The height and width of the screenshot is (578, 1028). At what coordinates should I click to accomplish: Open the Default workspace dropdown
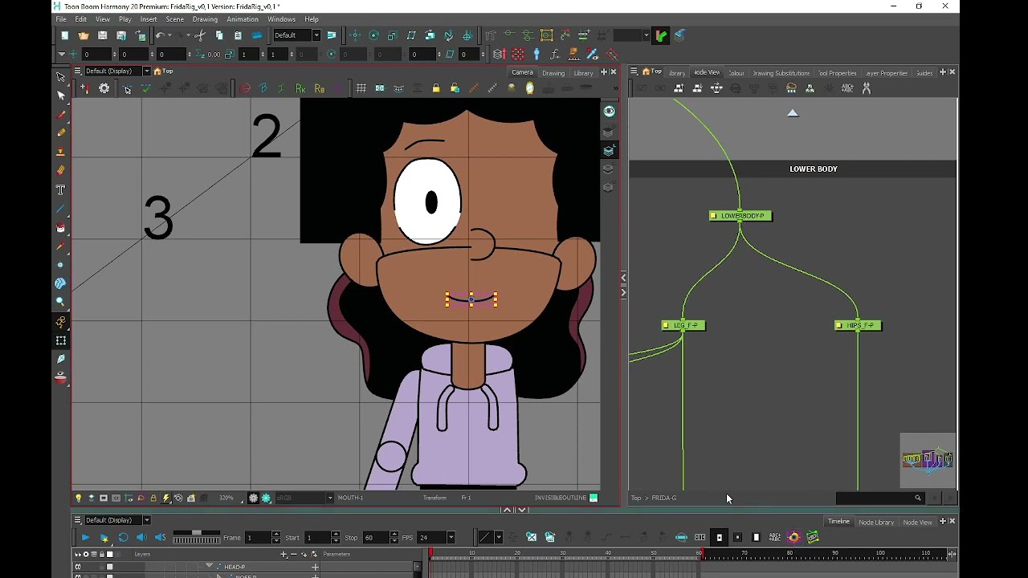click(x=316, y=35)
